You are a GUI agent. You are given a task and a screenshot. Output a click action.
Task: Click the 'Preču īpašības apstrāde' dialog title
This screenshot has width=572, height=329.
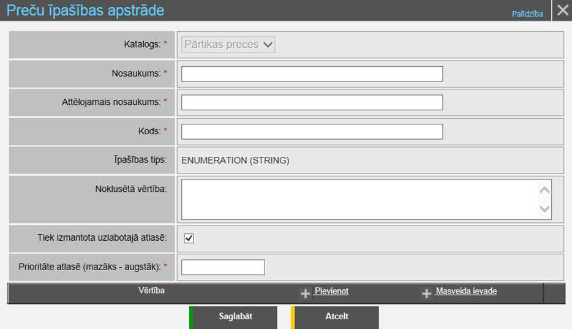click(x=86, y=10)
